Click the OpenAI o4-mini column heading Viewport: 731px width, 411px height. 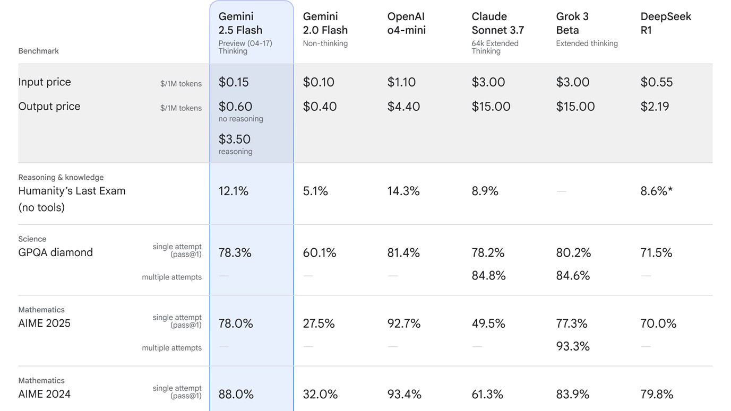pos(406,23)
